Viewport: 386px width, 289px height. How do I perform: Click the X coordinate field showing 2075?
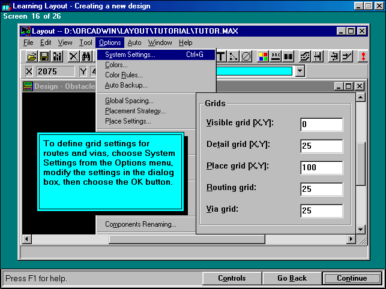pos(53,71)
